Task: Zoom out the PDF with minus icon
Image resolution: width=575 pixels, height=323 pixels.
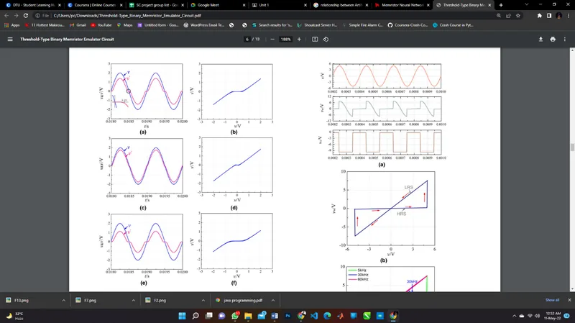Action: point(272,40)
